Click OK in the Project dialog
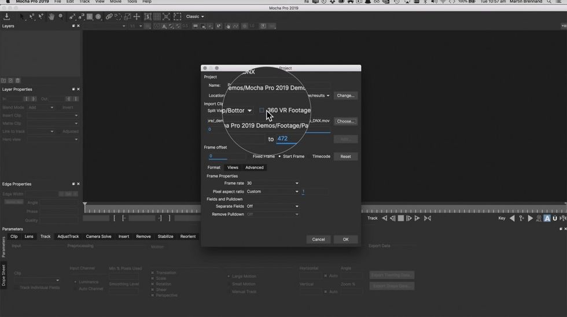 click(x=346, y=239)
